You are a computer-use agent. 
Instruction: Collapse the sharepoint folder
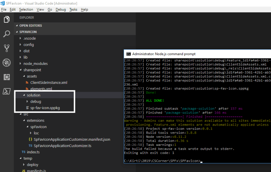coord(32,70)
